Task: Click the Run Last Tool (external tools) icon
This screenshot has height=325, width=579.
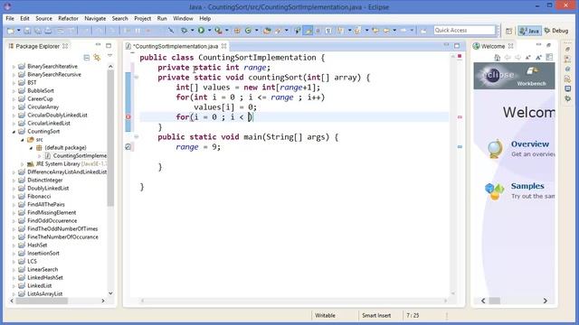Action: [219, 31]
